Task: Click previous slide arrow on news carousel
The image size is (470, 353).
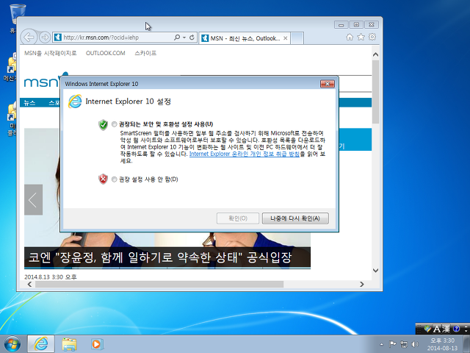Action: [x=33, y=199]
